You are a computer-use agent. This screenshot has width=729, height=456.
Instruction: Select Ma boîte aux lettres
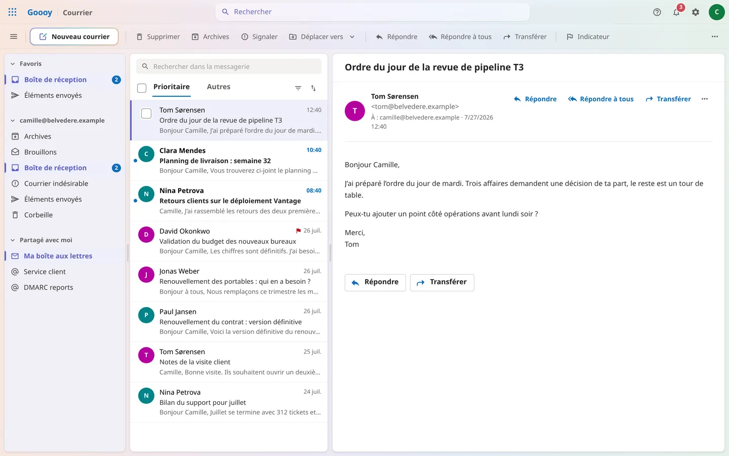click(65, 256)
